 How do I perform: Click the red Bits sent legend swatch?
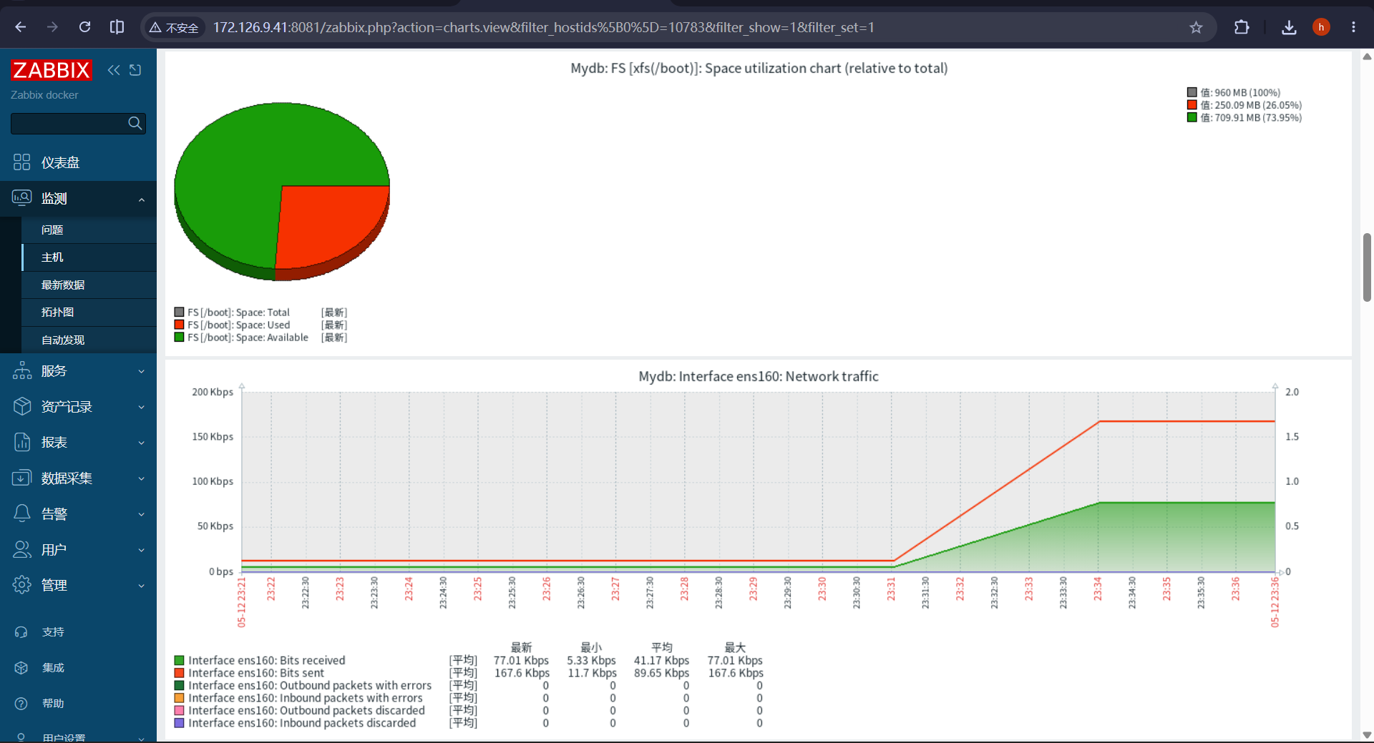(x=180, y=673)
